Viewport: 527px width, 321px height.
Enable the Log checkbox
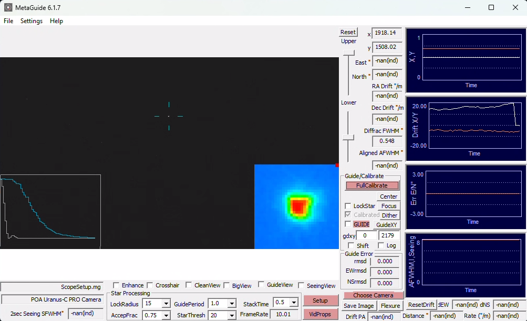click(381, 246)
